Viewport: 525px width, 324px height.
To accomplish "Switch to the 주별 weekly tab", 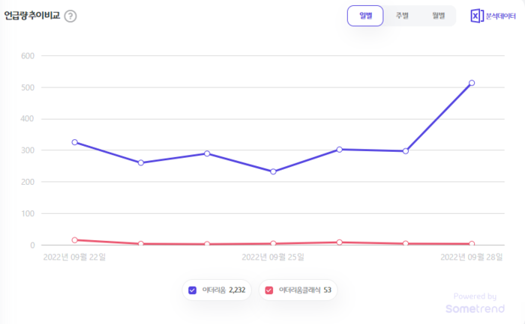I will point(402,16).
